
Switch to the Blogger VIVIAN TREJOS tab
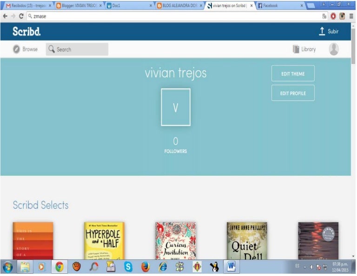coord(78,6)
